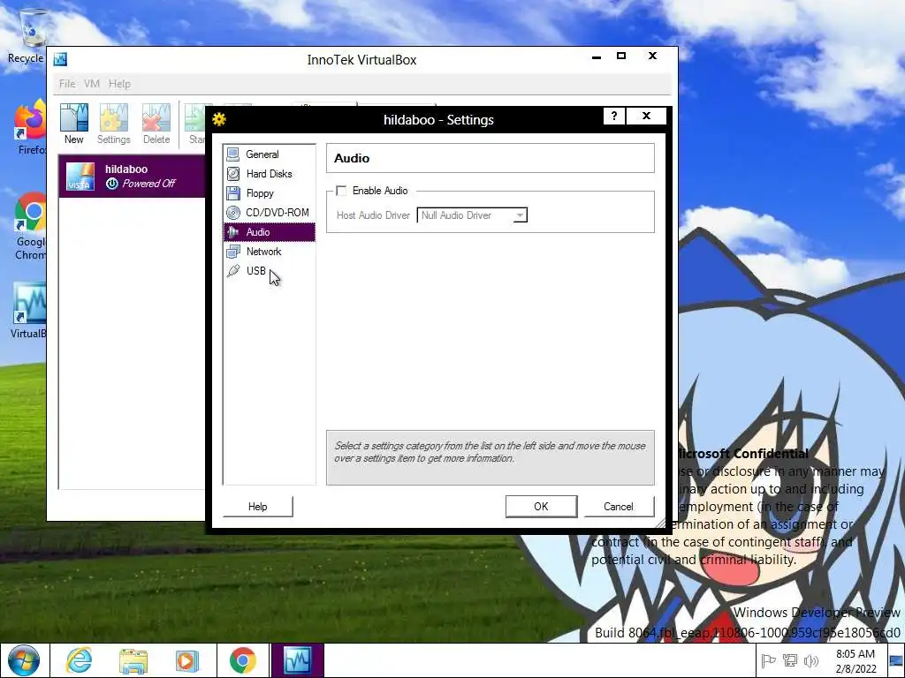The image size is (905, 678).
Task: Click the Hard Disks drive icon
Action: [x=233, y=174]
